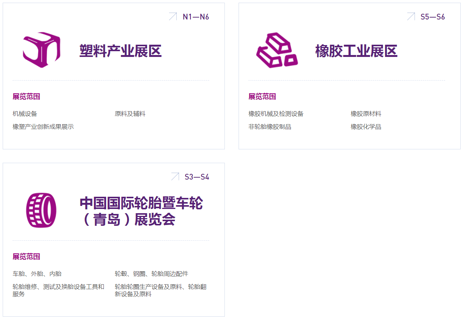
Task: Open 中国国际轮胎暨车轮（青岛）展览会 title
Action: 141,211
